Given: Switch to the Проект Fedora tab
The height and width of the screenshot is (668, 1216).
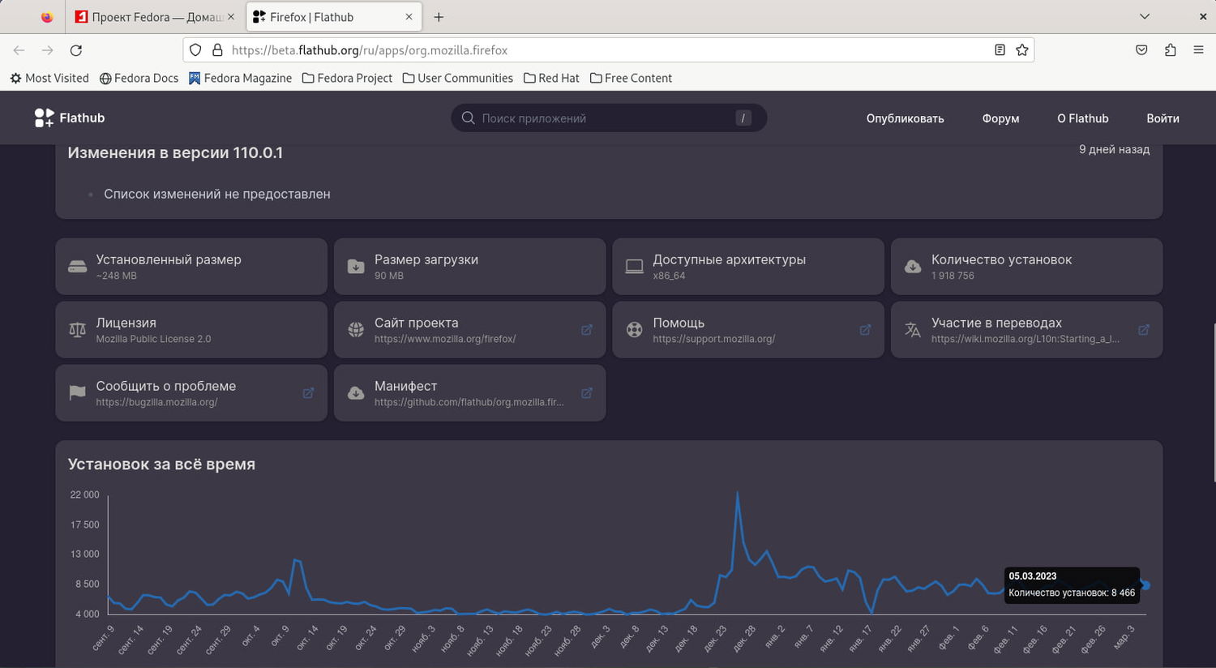Looking at the screenshot, I should pyautogui.click(x=154, y=17).
